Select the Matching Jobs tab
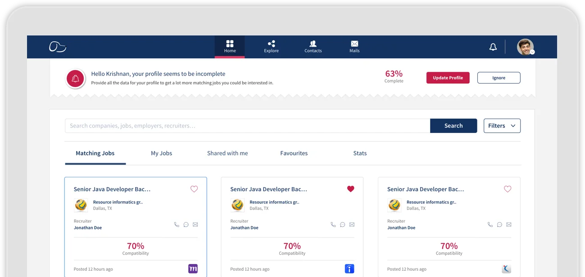Viewport: 585px width, 277px height. (95, 153)
